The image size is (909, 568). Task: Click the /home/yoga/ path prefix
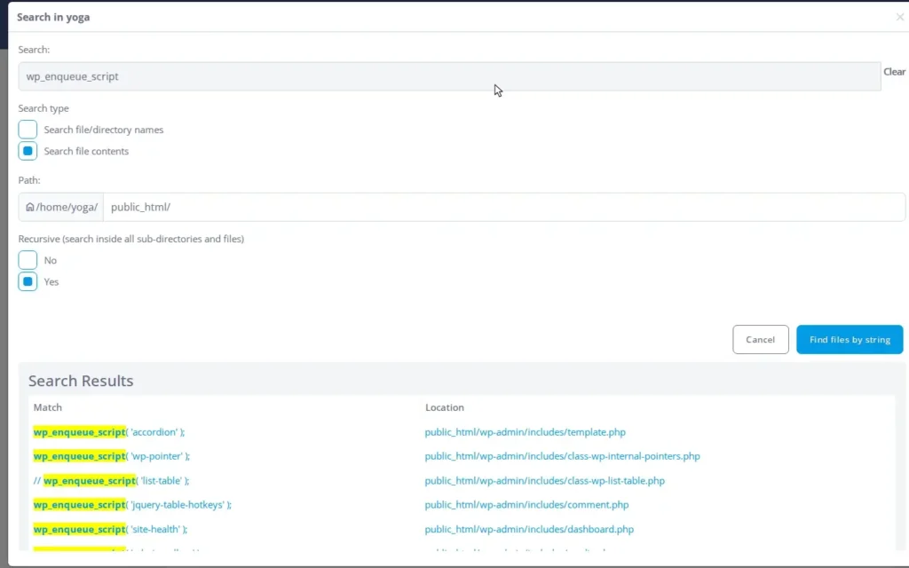(61, 207)
